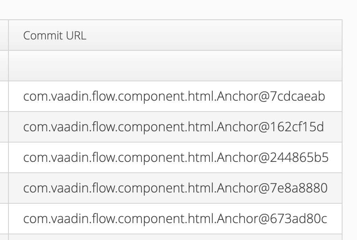Screen dimensions: 357x240
Task: Select the row with Anchor@673ad80c
Action: [x=175, y=219]
